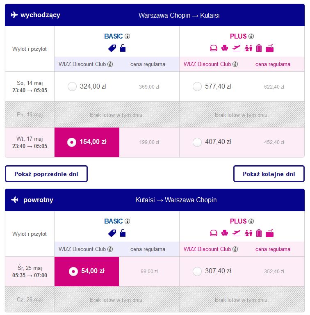This screenshot has height=315, width=310.
Task: Click the hand bag icon under outbound BASIC
Action: [x=123, y=48]
